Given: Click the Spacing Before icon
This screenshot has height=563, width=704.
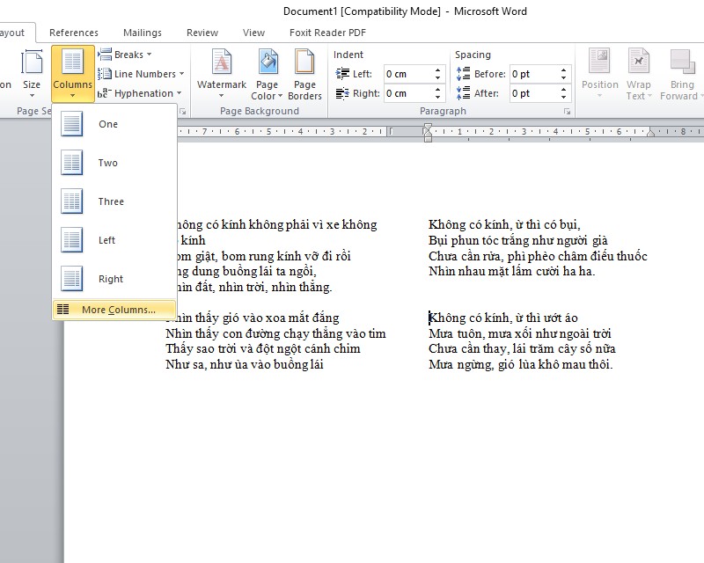Looking at the screenshot, I should tap(463, 74).
